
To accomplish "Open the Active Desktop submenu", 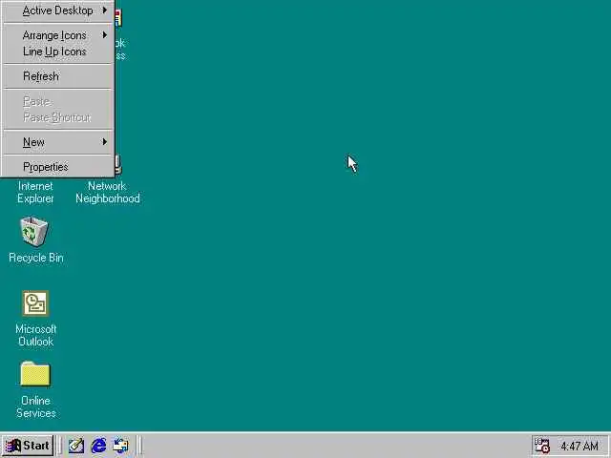I will [x=57, y=10].
